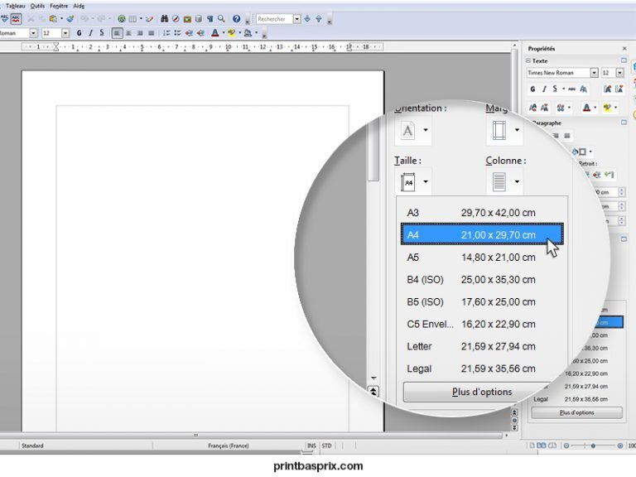Screen dimensions: 636x477
Task: Open the Tableau menu
Action: click(16, 6)
